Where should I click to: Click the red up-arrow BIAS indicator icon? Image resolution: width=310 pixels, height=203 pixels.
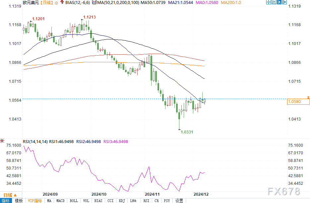pyautogui.click(x=62, y=2)
